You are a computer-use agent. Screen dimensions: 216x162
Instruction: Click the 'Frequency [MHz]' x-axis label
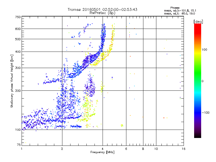[x=102, y=152]
